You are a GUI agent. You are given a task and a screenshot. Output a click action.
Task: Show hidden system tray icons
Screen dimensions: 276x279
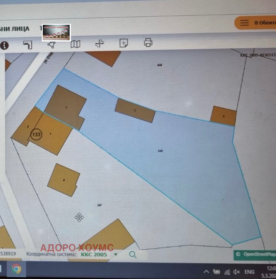click(x=206, y=272)
